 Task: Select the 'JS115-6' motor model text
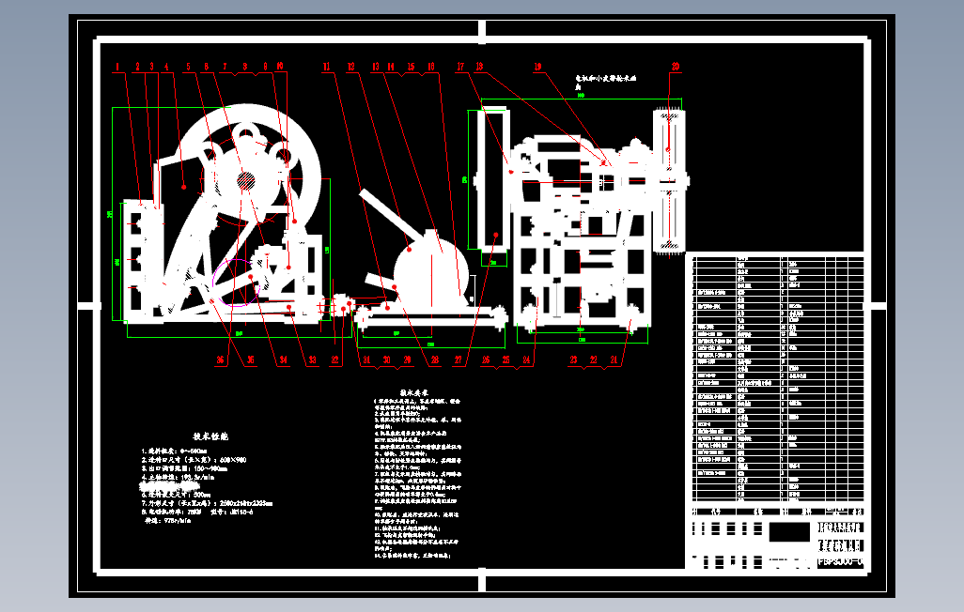241,512
